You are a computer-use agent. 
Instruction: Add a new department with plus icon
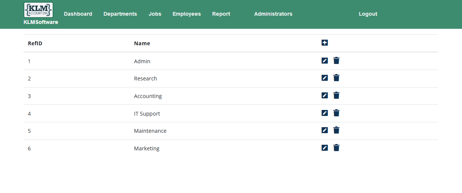point(325,43)
